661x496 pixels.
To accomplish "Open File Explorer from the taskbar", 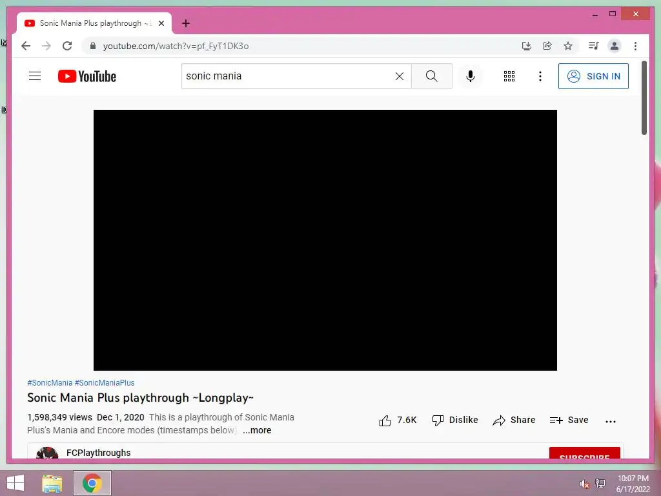I will [52, 483].
